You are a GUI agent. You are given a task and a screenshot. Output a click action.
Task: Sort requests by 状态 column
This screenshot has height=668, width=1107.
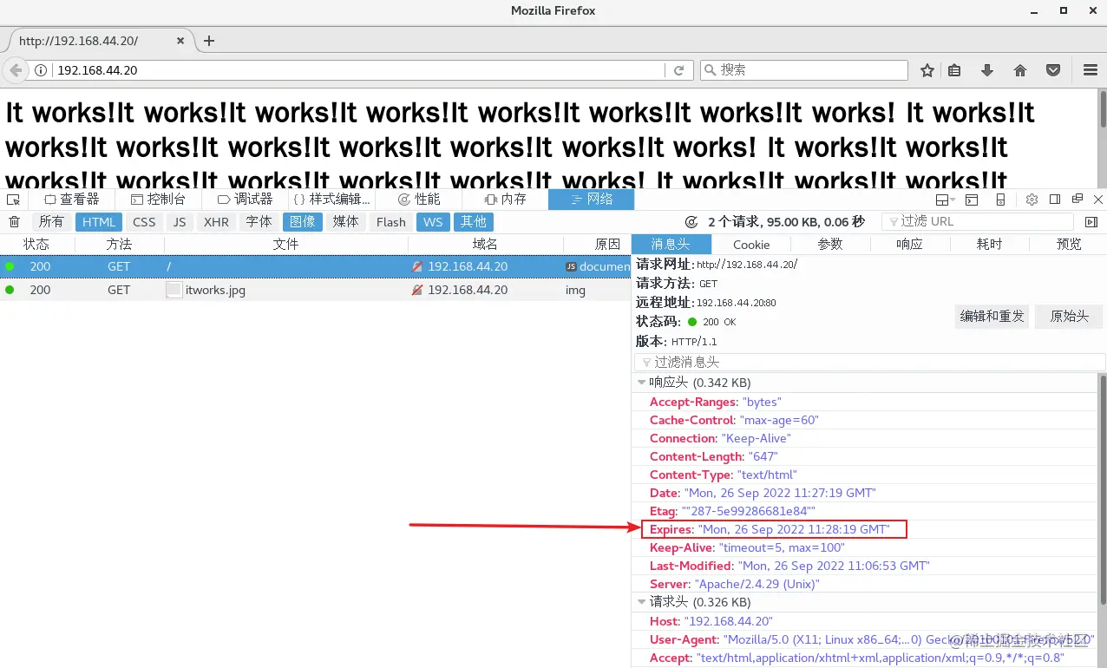pyautogui.click(x=36, y=245)
